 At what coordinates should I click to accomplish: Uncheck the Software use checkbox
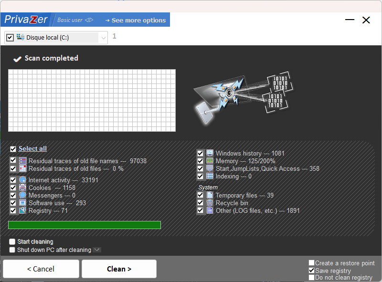click(13, 203)
